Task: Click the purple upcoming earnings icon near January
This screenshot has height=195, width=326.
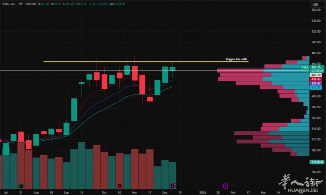Action: (225, 185)
